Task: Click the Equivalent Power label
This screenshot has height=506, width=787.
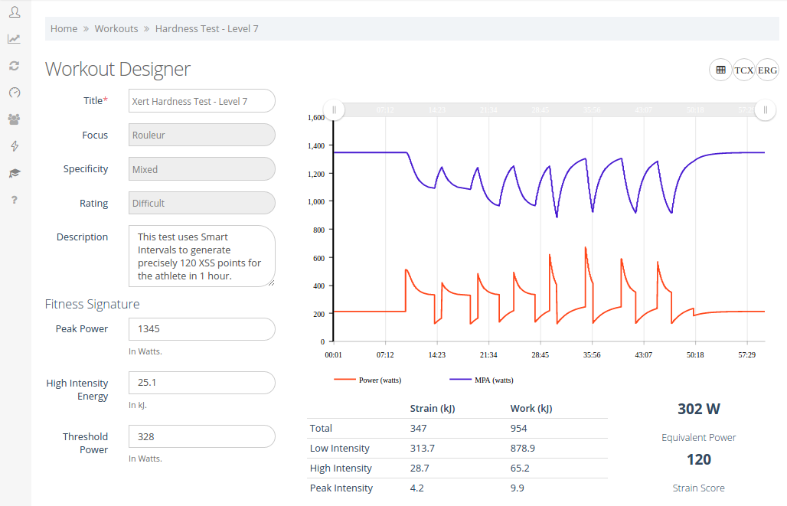Action: [x=699, y=438]
